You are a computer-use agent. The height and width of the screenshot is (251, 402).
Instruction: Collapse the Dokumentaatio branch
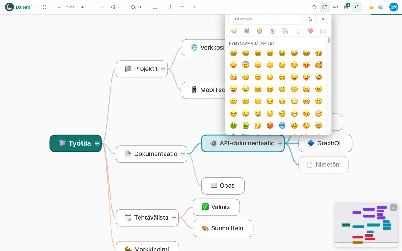(x=183, y=154)
